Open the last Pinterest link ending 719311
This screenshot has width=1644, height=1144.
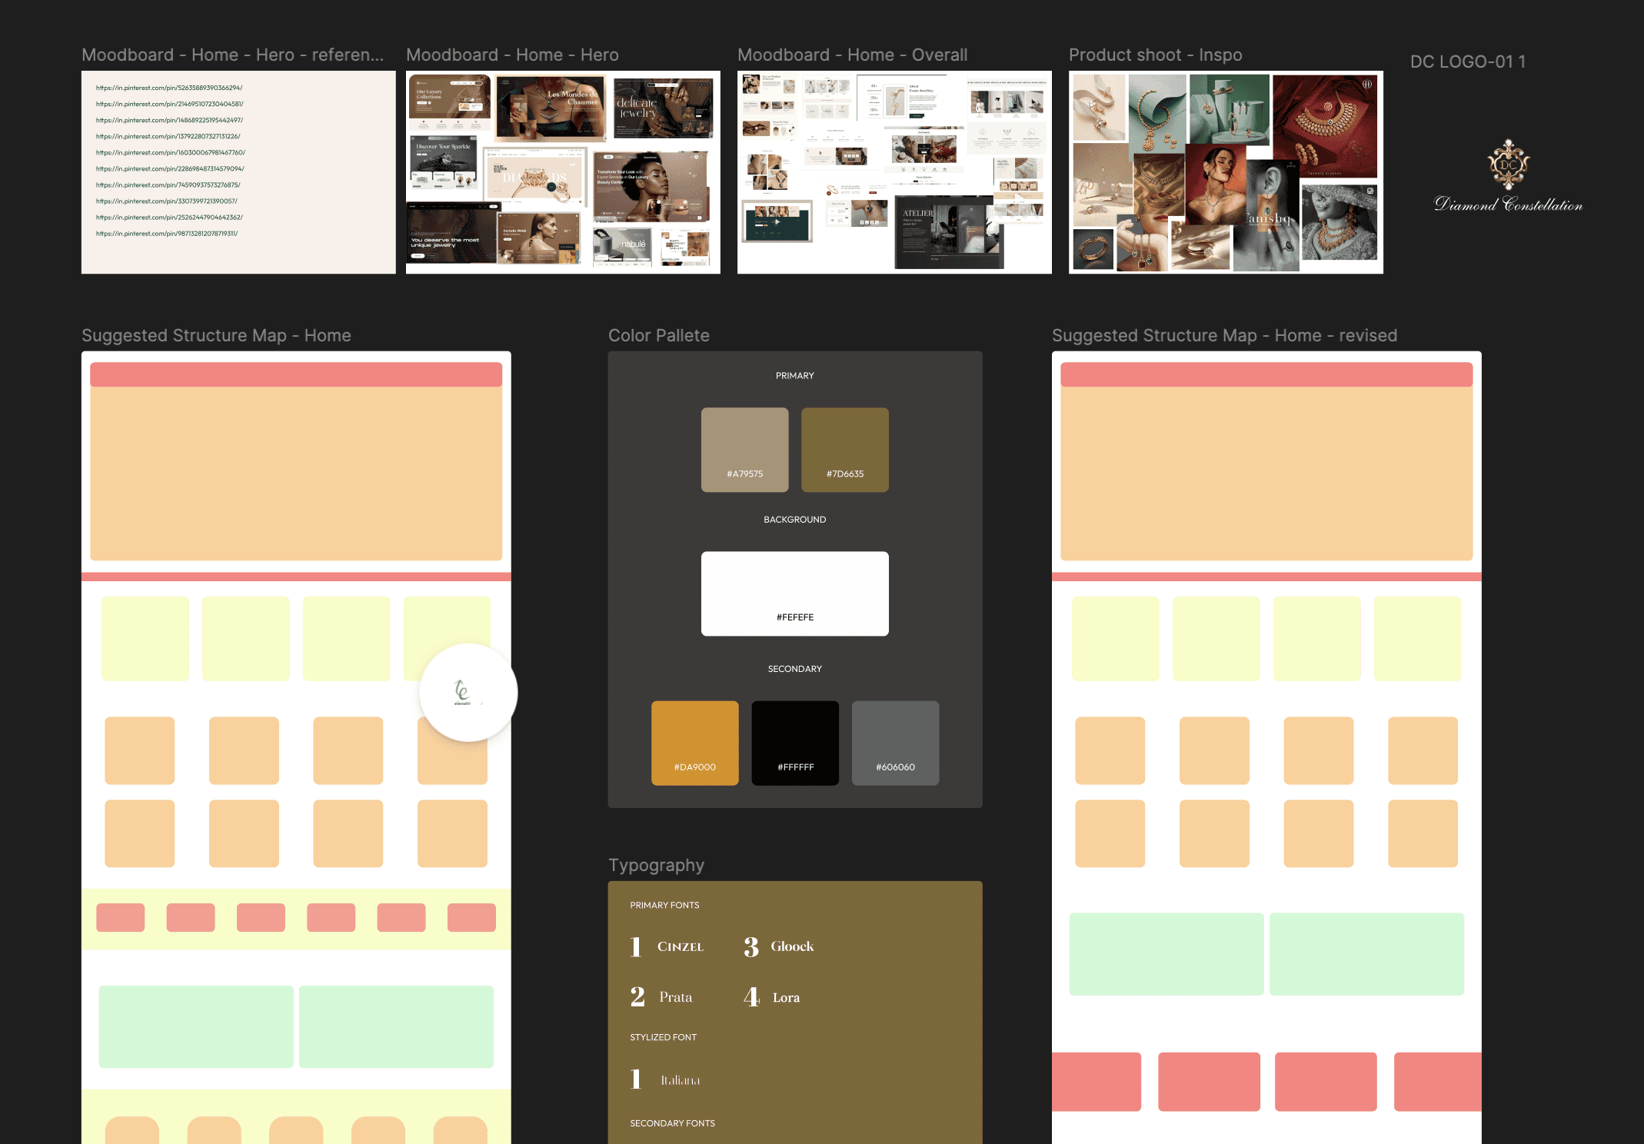[167, 233]
